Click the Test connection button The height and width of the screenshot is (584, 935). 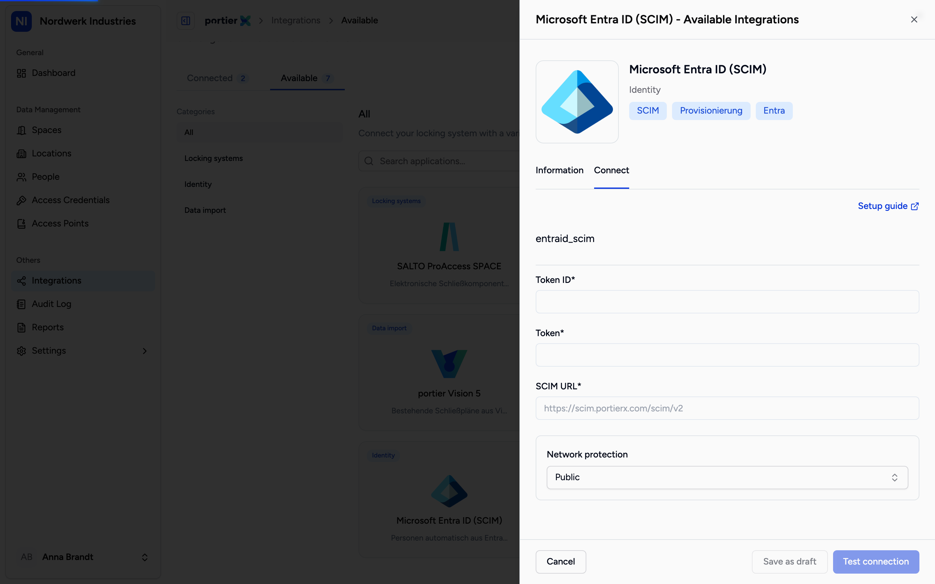pos(876,562)
